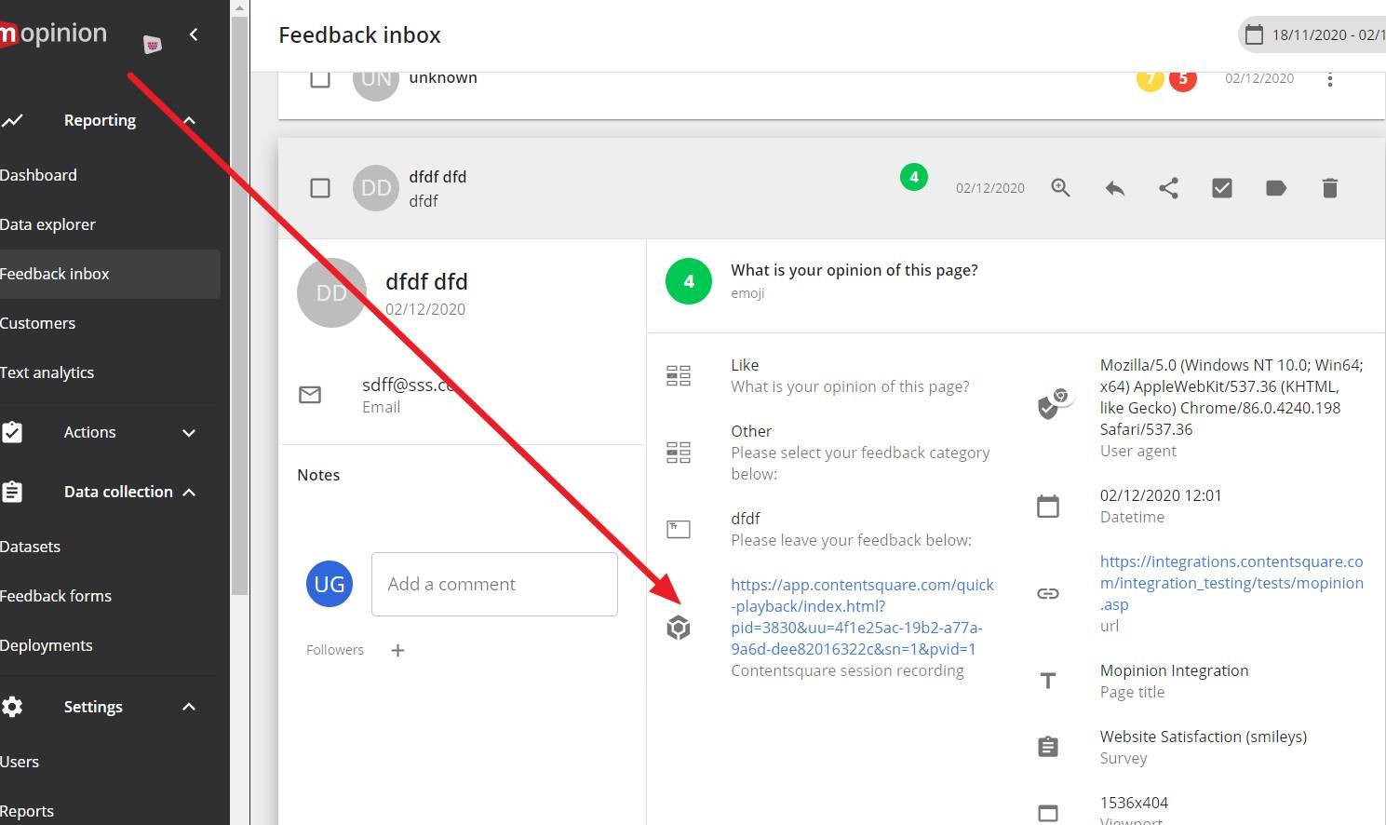Collapse the Reporting menu section
Image resolution: width=1386 pixels, height=825 pixels.
click(x=189, y=120)
